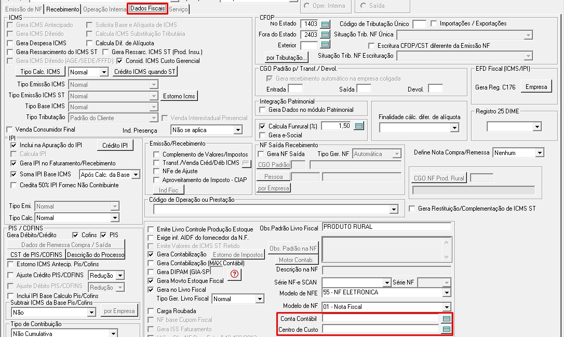
Task: Toggle Soma IPI Base ICMS checkbox
Action: (x=14, y=174)
